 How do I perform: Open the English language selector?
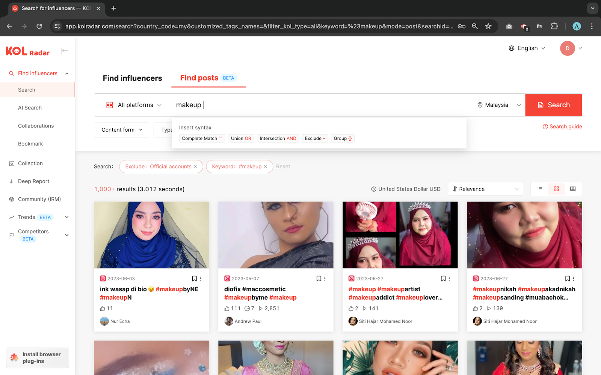pyautogui.click(x=527, y=48)
